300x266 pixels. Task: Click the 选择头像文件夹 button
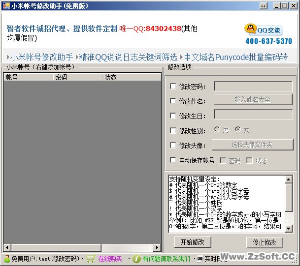(x=252, y=145)
